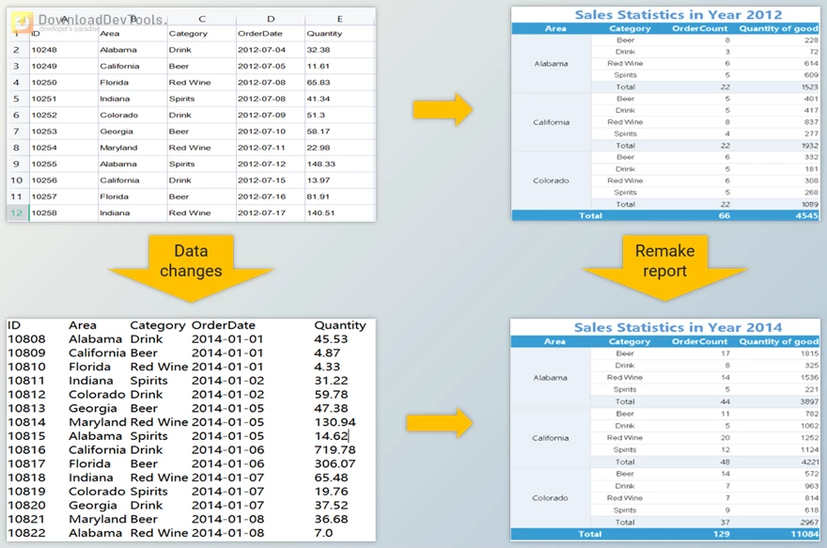The image size is (827, 548).
Task: Select row 7 header in spreadsheet
Action: (17, 132)
